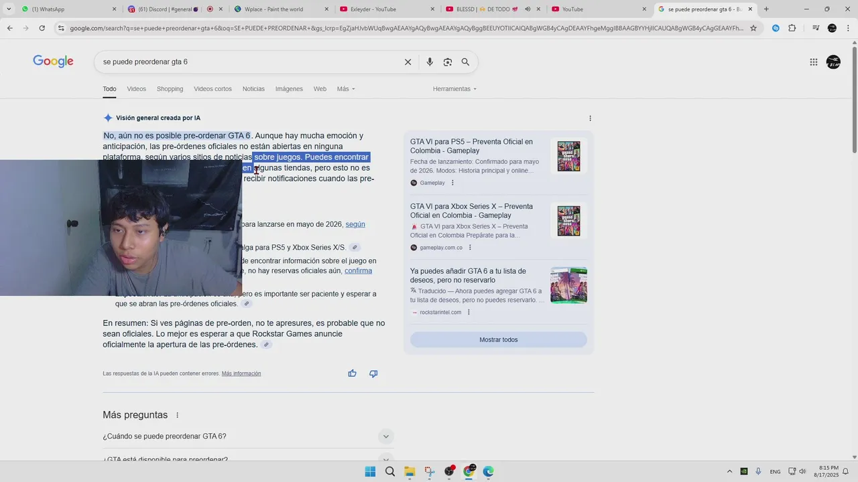Launch Snipping Tool from taskbar
Image resolution: width=858 pixels, height=482 pixels.
pos(430,471)
